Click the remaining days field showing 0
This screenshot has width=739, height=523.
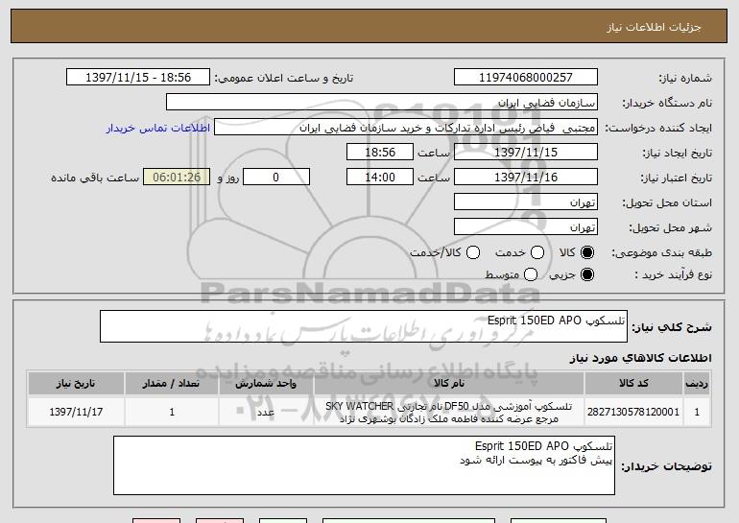[x=276, y=178]
